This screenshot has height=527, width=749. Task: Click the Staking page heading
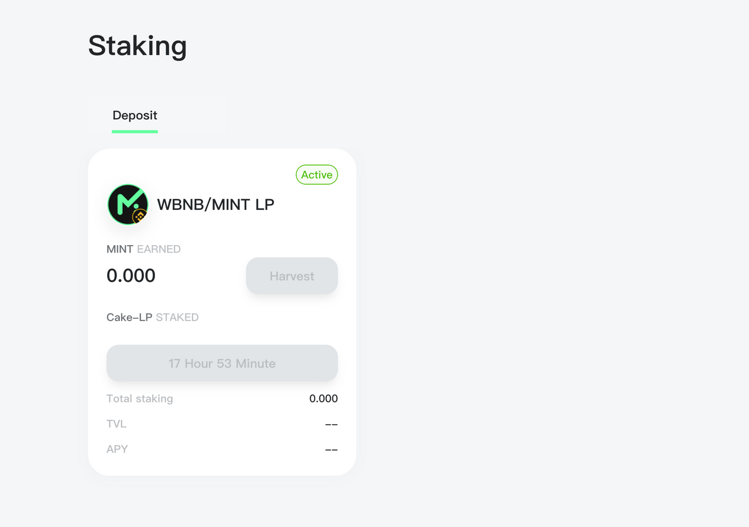click(138, 46)
